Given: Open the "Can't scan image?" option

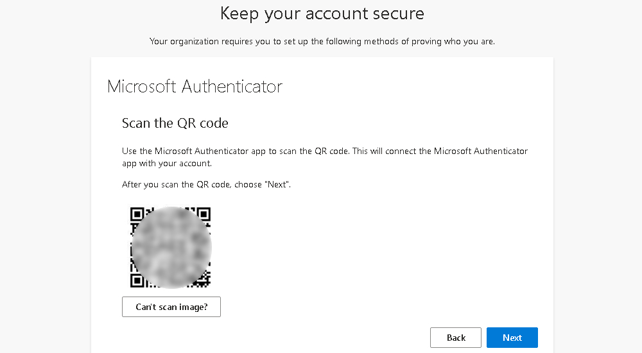Looking at the screenshot, I should tap(171, 307).
